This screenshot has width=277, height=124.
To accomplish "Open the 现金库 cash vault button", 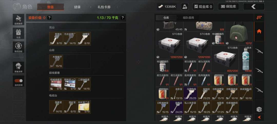I will 203,7.
